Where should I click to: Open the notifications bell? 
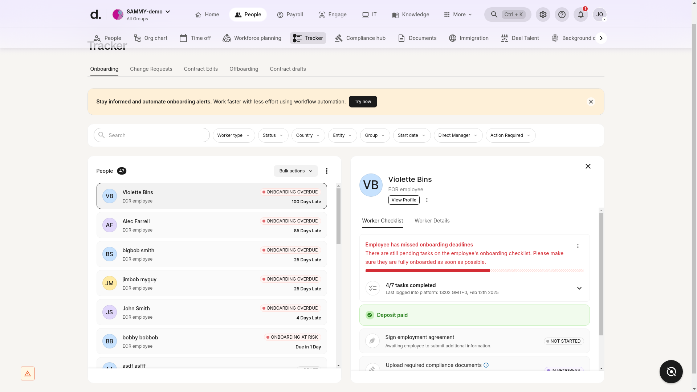pyautogui.click(x=580, y=15)
